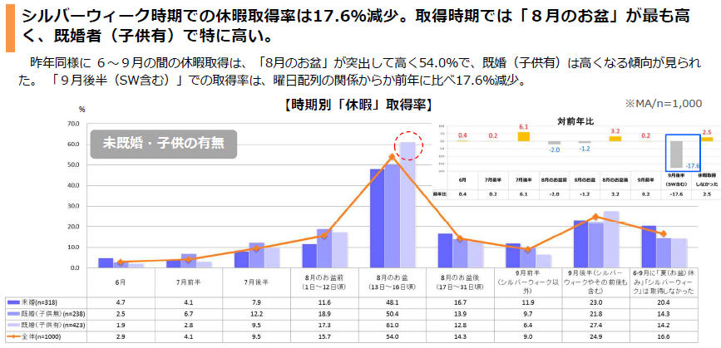Image resolution: width=721 pixels, height=348 pixels.
Task: Click the table cell 50.4
Action: coord(393,314)
